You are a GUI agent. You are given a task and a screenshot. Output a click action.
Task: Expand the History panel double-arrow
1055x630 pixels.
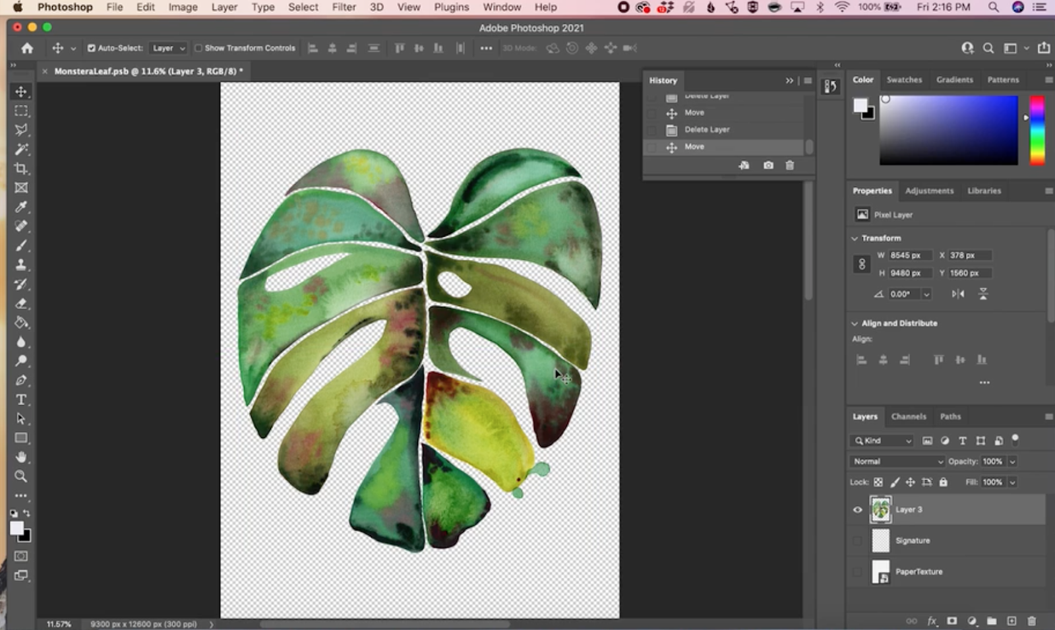point(789,80)
